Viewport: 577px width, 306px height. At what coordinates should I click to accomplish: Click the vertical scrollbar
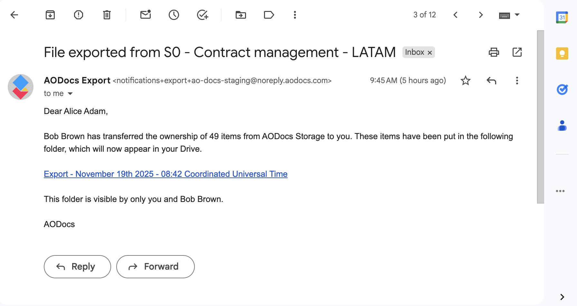pyautogui.click(x=541, y=117)
